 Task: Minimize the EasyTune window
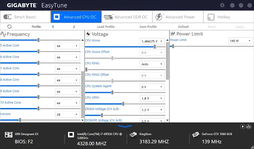[x=232, y=5]
